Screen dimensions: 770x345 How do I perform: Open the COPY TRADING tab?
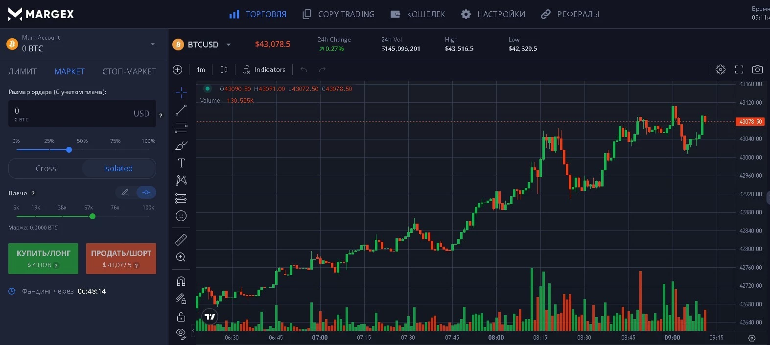(339, 14)
